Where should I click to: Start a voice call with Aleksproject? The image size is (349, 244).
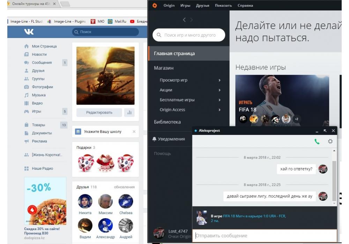point(317,141)
